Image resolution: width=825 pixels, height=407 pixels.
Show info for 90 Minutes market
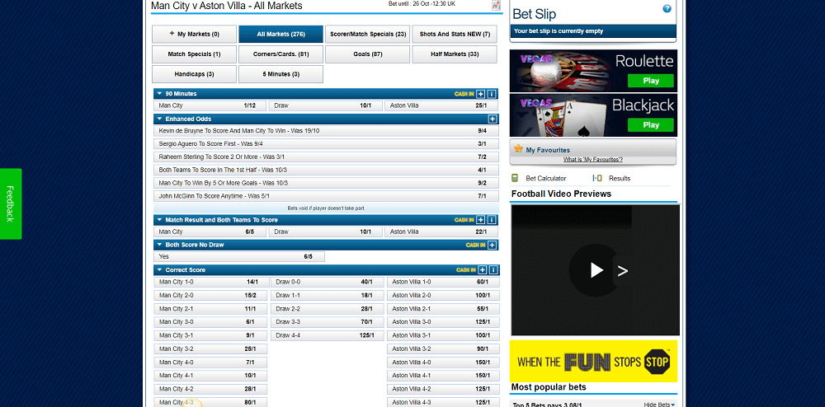click(x=492, y=94)
